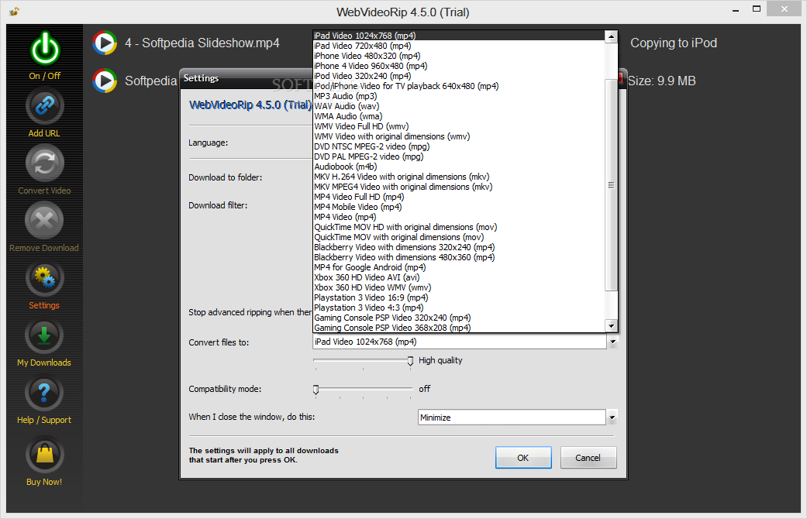Select iPhone 4 Video 960x480 (mp4)
807x519 pixels.
pos(459,66)
